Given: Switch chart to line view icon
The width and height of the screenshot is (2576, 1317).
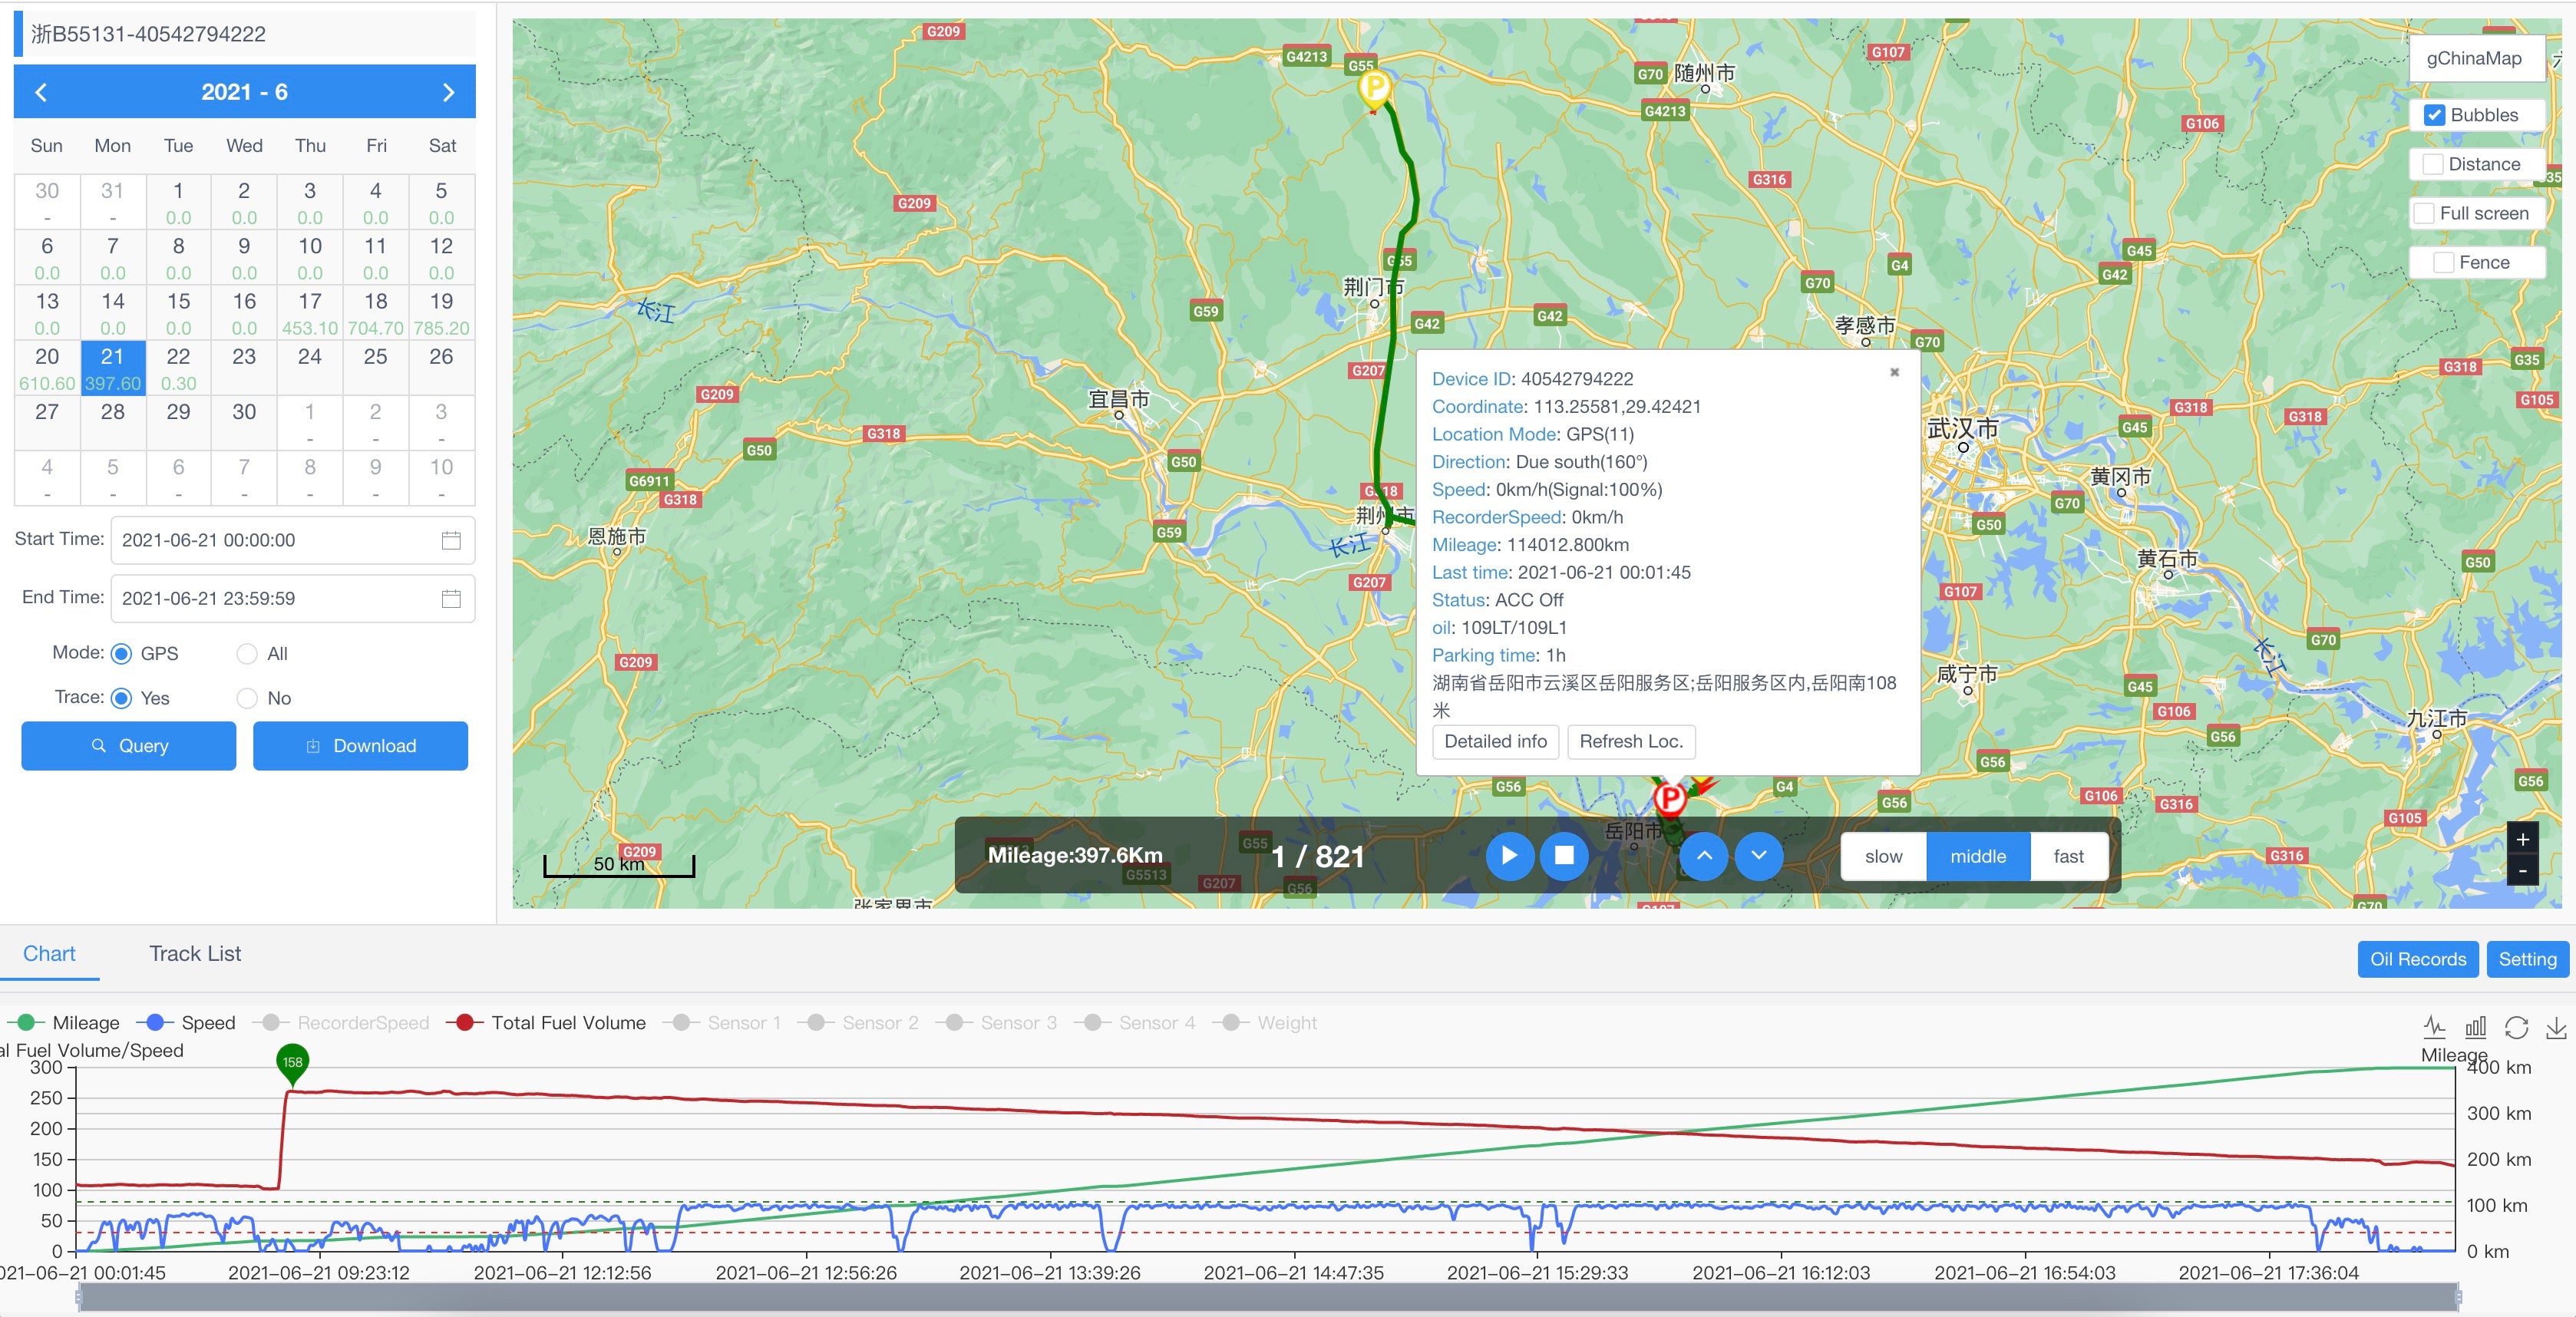Looking at the screenshot, I should [2434, 1026].
